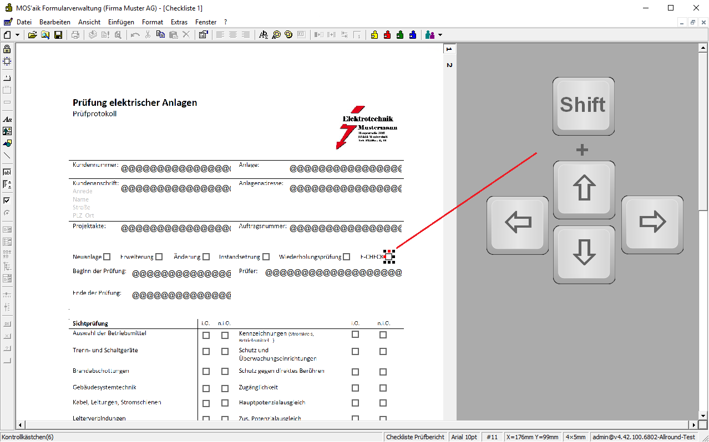Select the checkbox control tool in sidebar
Screen dimensions: 709x442
7,201
